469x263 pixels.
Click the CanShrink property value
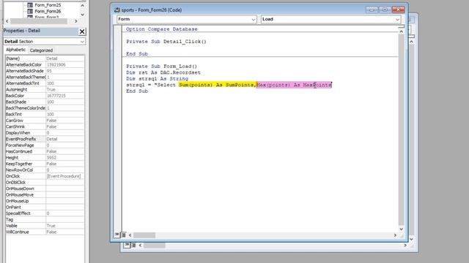65,126
